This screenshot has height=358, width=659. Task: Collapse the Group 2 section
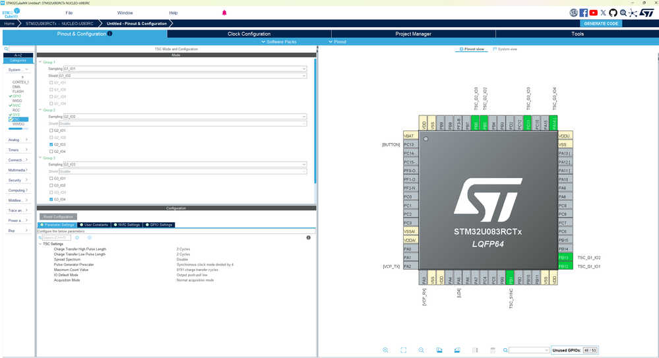click(x=40, y=110)
